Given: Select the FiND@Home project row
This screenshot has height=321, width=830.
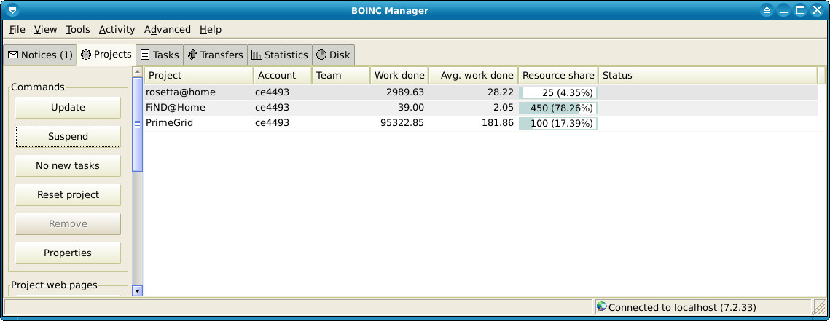Looking at the screenshot, I should pos(481,108).
